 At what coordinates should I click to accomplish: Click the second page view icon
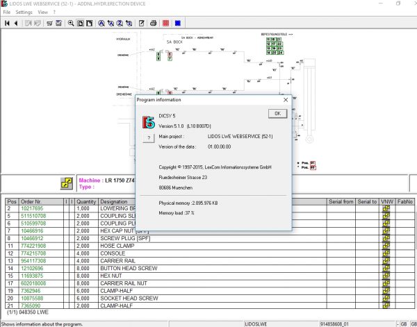click(x=90, y=23)
